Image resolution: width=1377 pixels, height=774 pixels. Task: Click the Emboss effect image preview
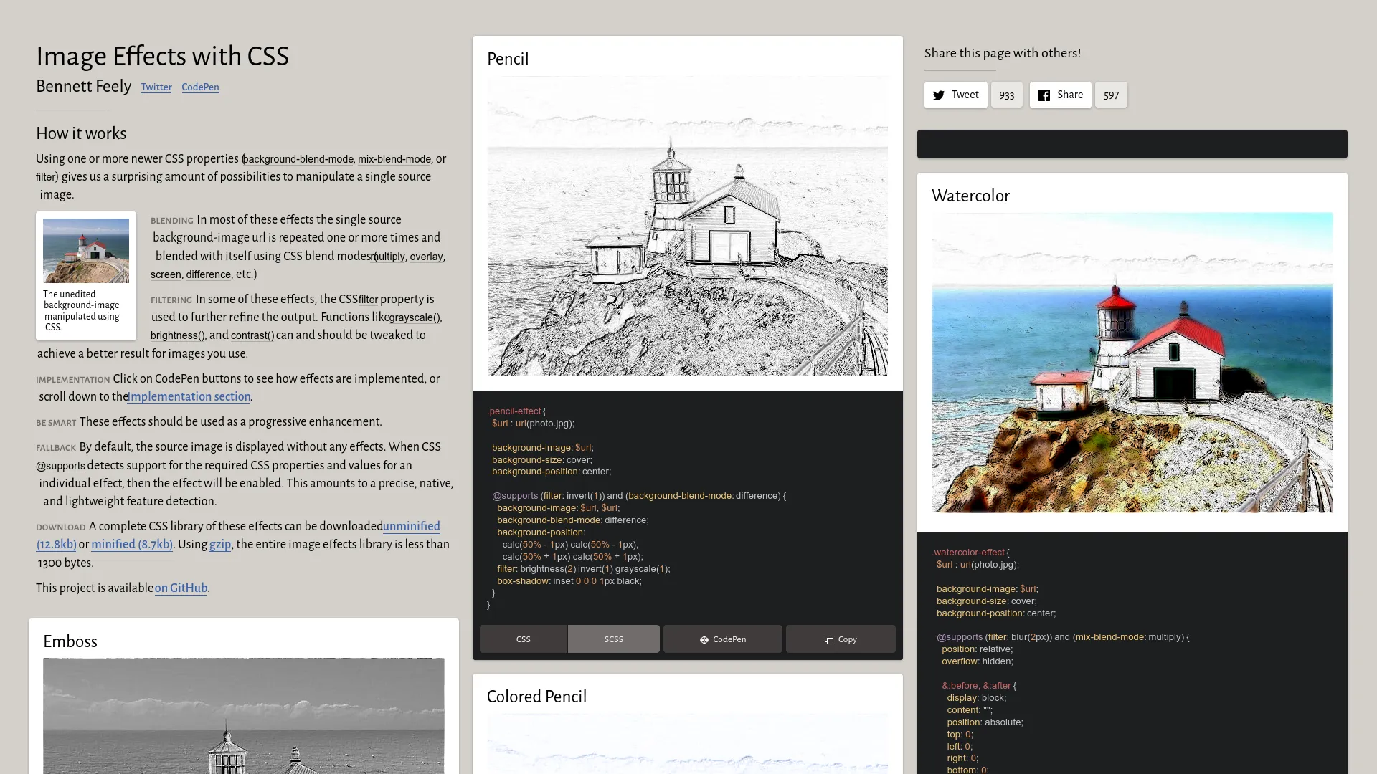(244, 715)
